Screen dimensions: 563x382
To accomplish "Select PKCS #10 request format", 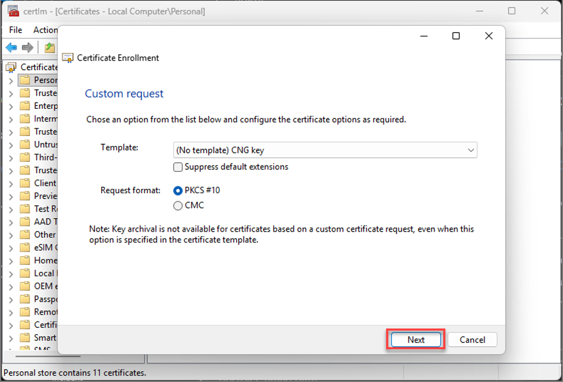I will tap(178, 190).
